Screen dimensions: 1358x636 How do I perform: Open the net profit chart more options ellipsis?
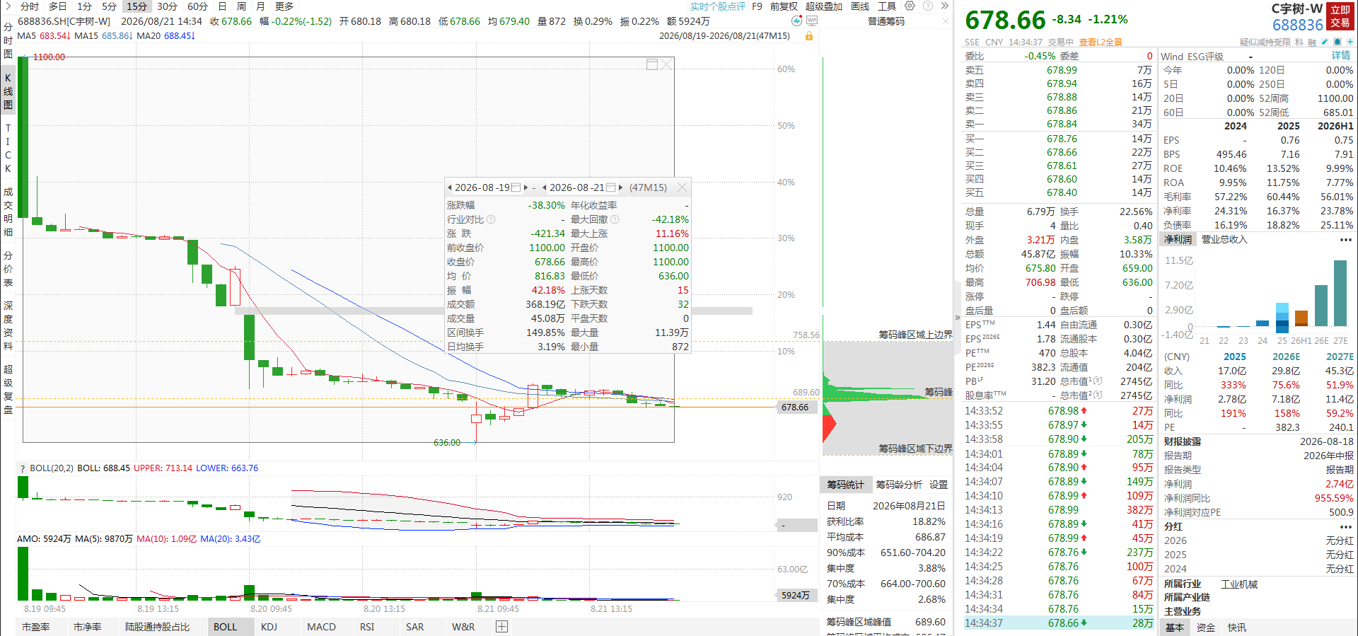coord(1346,240)
